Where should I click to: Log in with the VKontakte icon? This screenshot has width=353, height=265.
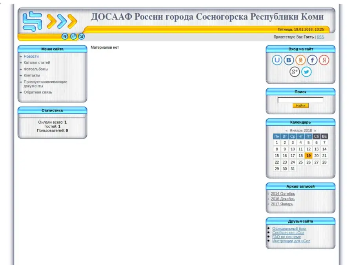point(289,60)
